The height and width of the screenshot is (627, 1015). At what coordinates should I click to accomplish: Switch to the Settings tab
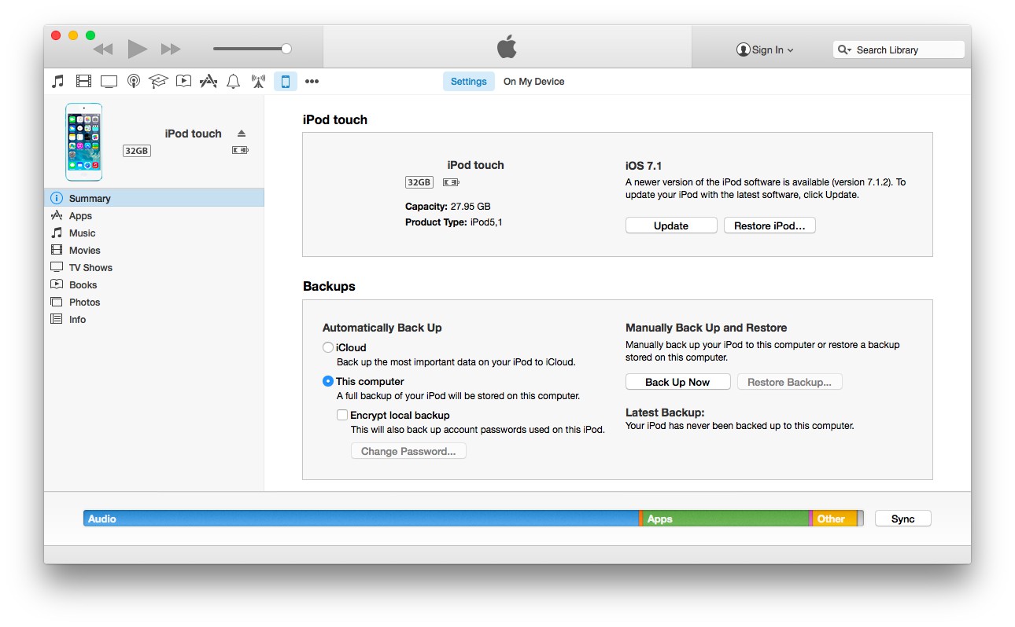click(469, 81)
